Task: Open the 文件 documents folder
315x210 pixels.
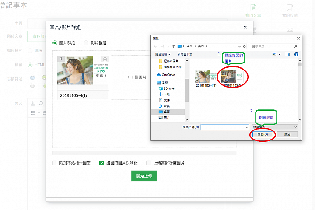Action: pos(164,100)
